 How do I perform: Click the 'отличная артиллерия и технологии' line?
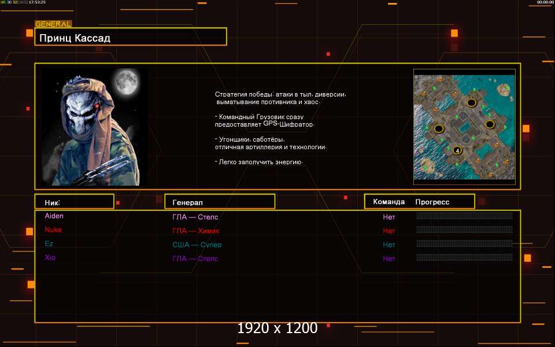coord(271,146)
